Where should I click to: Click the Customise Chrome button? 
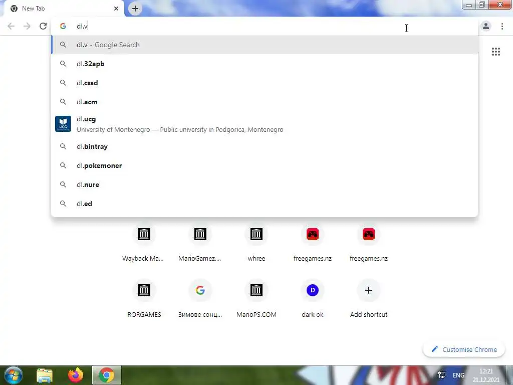coord(464,349)
